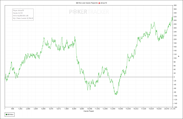This screenshot has width=183, height=119.
Task: Click x-axis label '1,992'
Action: click(x=20, y=109)
